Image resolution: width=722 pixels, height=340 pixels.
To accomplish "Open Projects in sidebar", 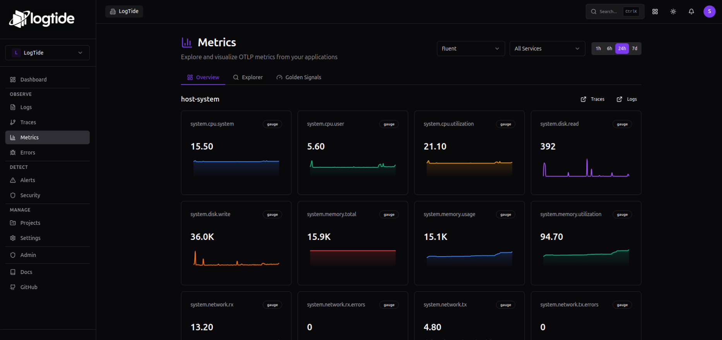I will click(x=48, y=223).
